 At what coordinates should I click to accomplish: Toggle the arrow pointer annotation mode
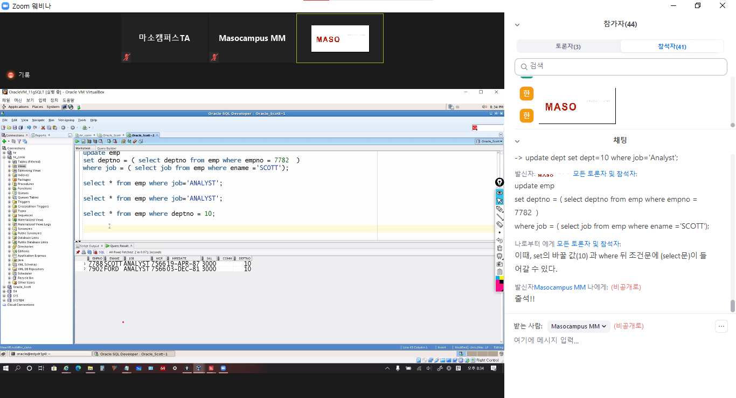tap(499, 201)
